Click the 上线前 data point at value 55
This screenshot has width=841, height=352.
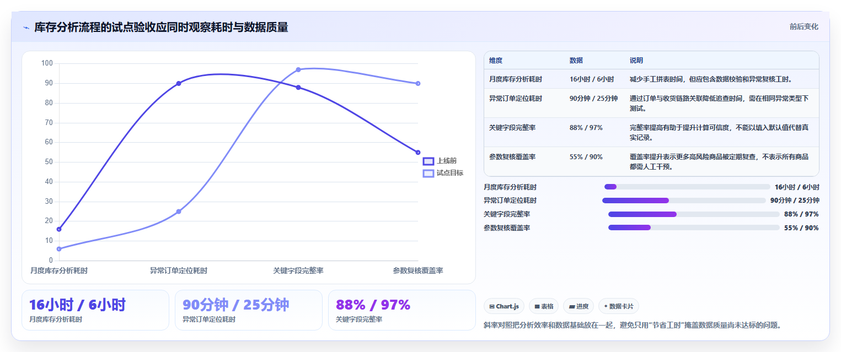coord(418,152)
